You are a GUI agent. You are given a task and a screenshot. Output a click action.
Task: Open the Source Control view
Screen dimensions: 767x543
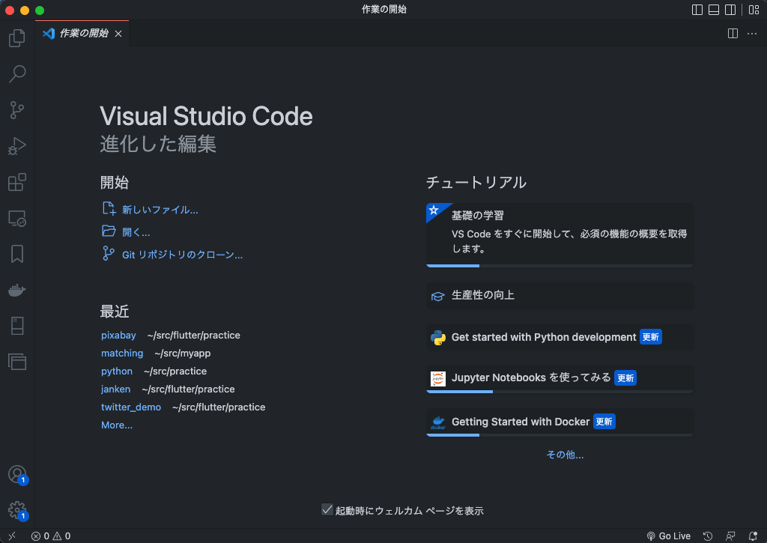[16, 109]
